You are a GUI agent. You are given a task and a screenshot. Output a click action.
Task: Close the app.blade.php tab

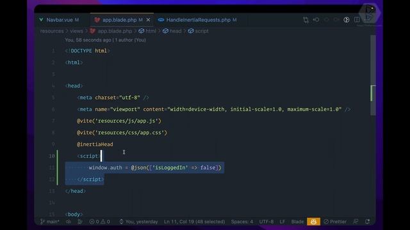pos(148,20)
